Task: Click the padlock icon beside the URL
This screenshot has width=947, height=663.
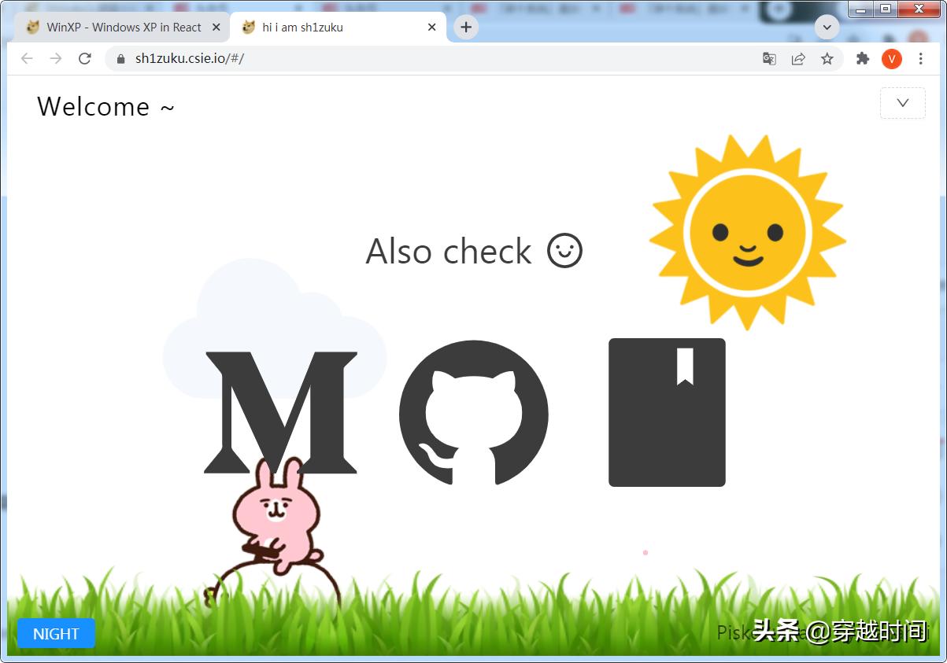Action: coord(120,58)
